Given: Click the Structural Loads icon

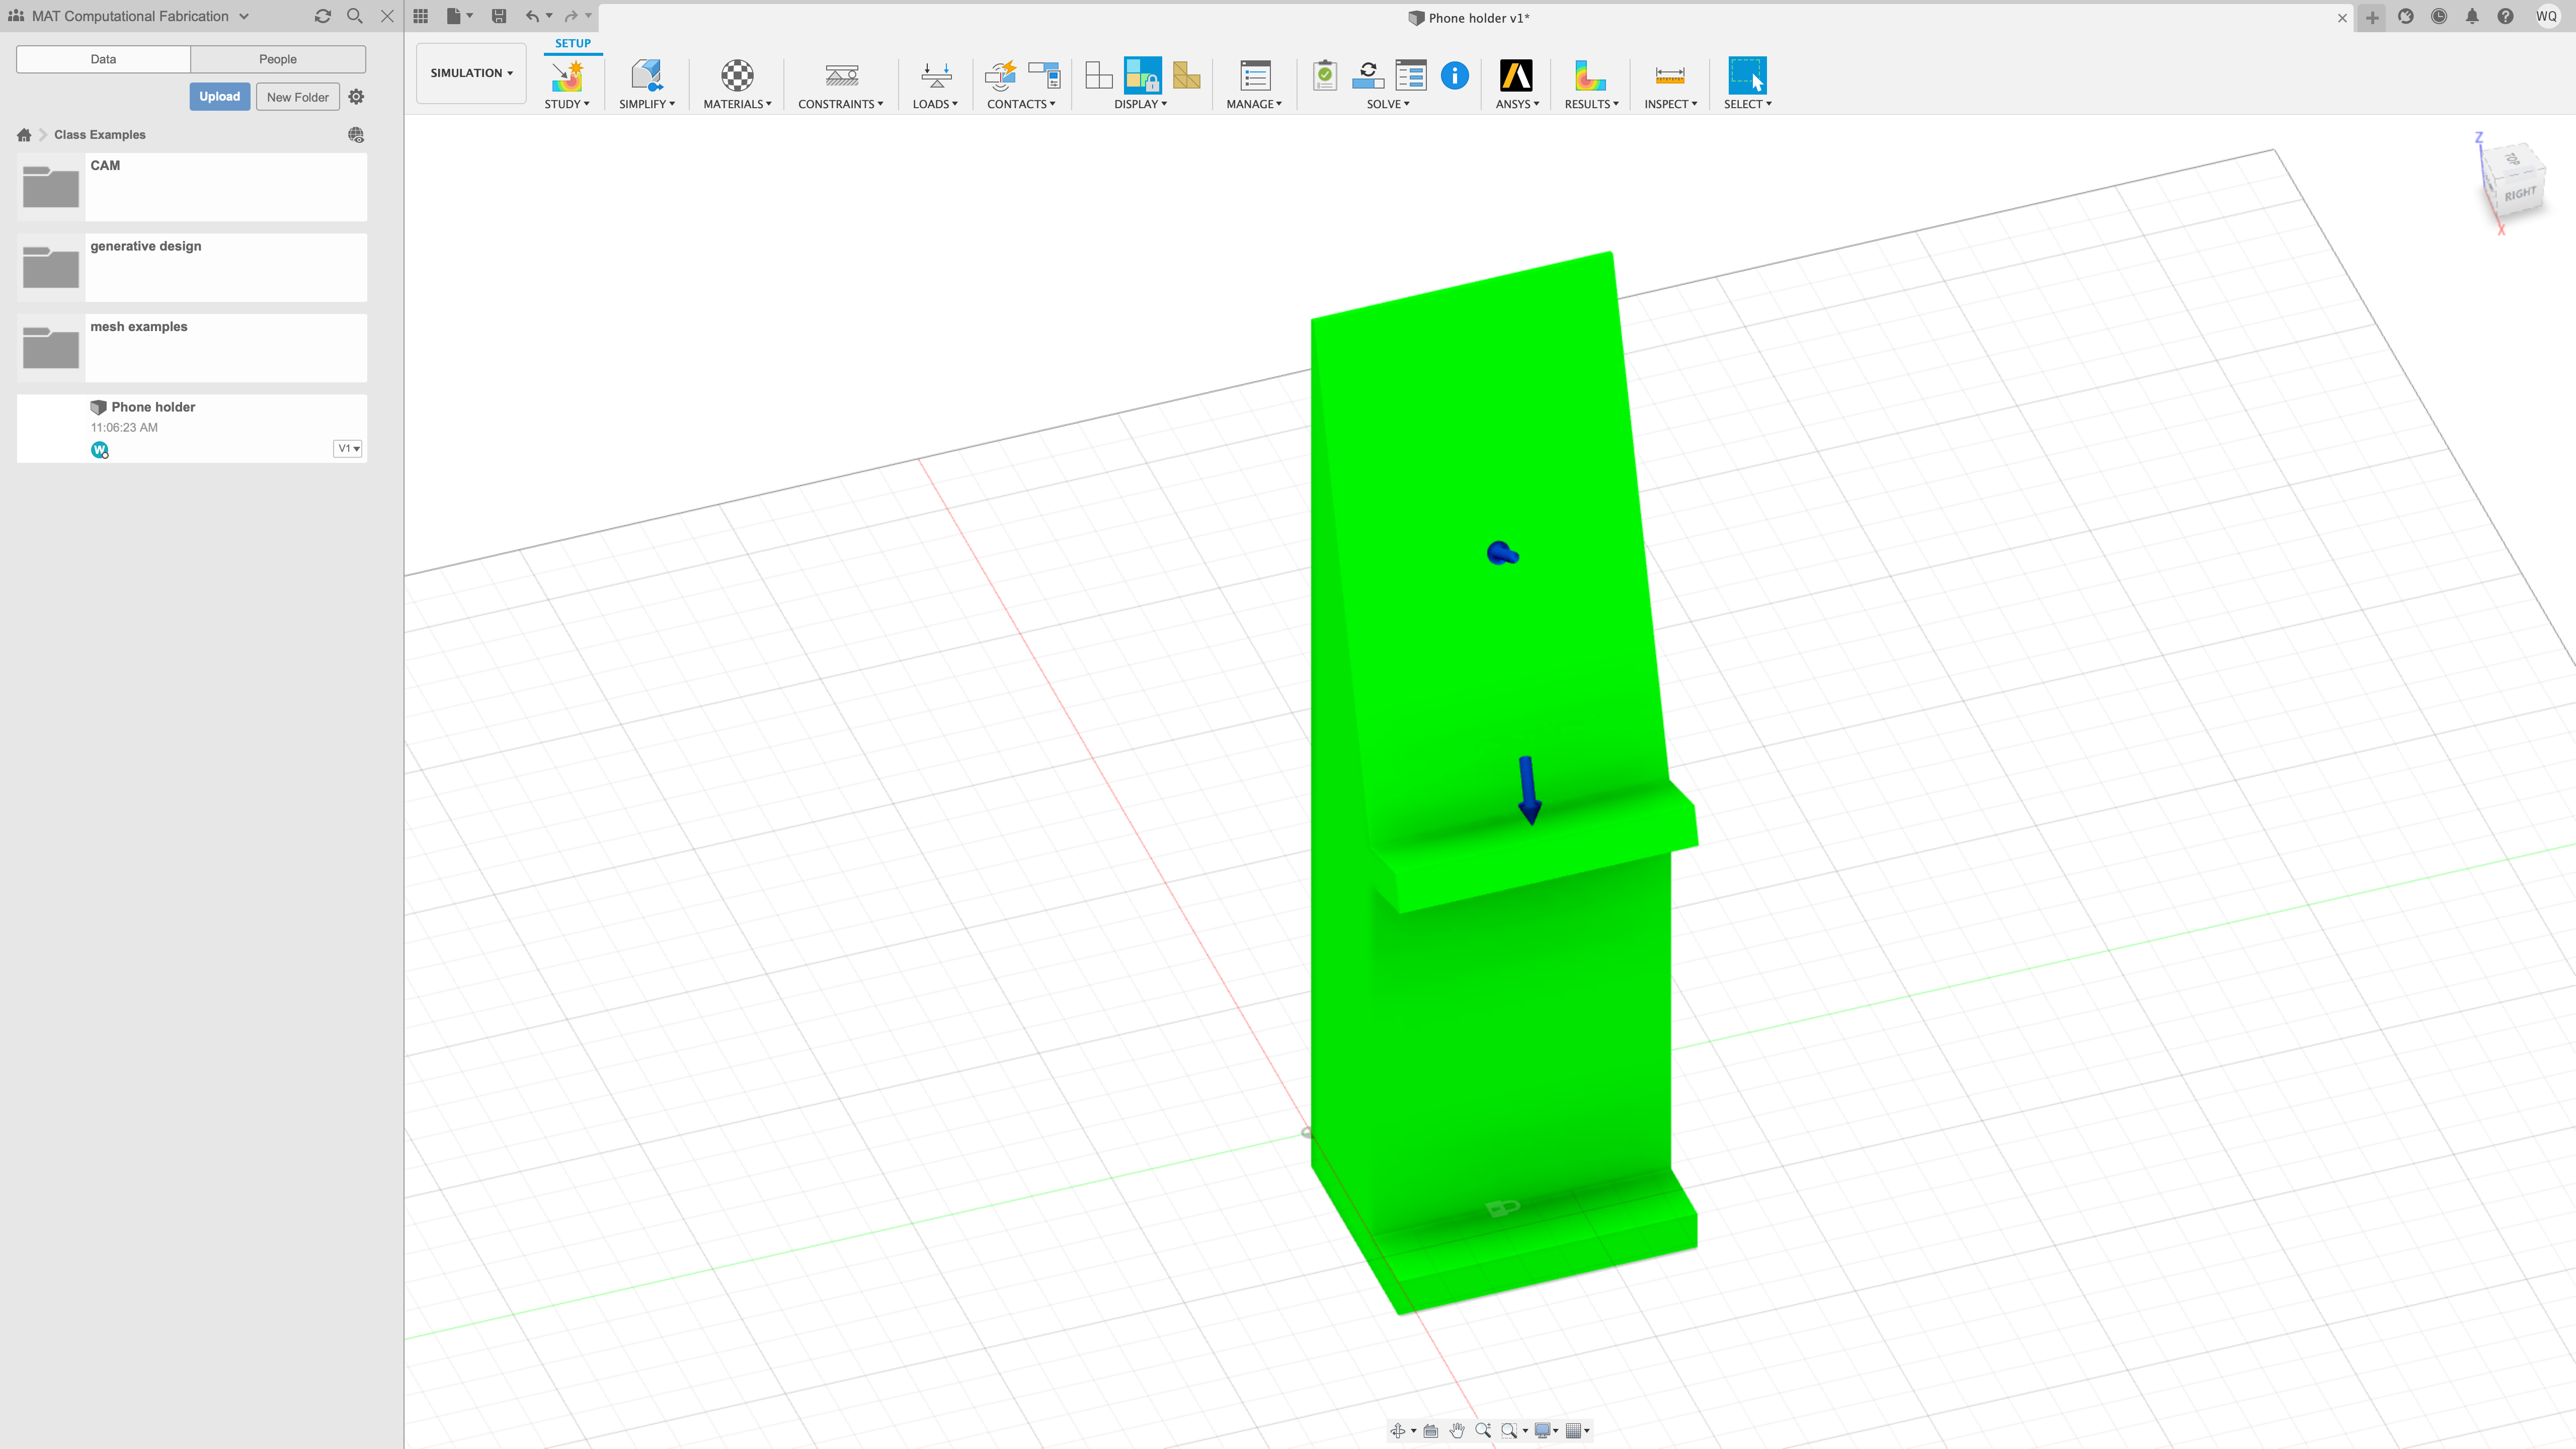Looking at the screenshot, I should (x=936, y=76).
